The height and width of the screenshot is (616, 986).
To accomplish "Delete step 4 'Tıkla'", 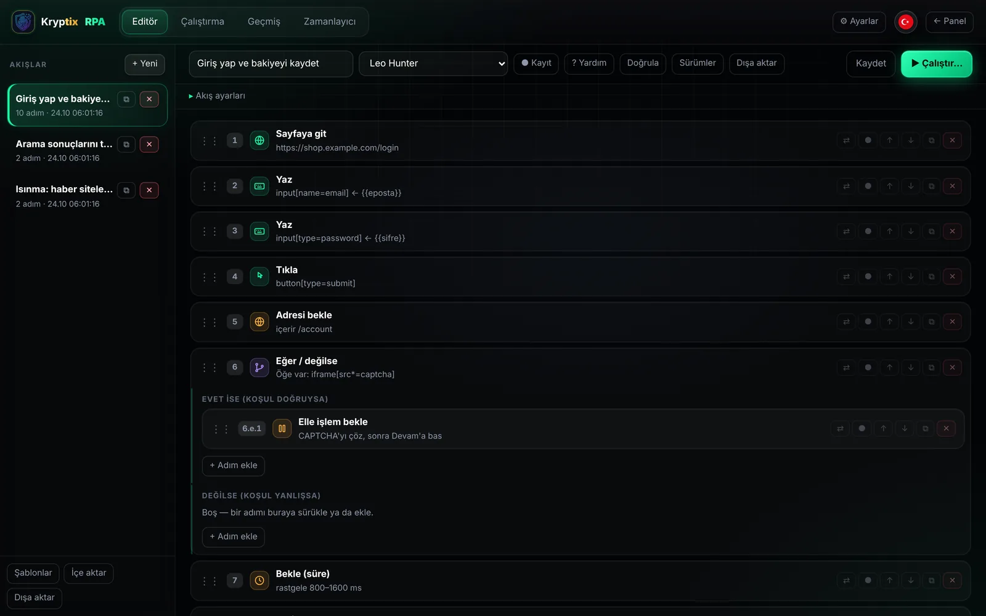I will coord(952,277).
